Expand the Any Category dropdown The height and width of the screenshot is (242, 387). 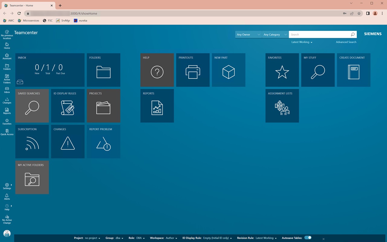[275, 35]
